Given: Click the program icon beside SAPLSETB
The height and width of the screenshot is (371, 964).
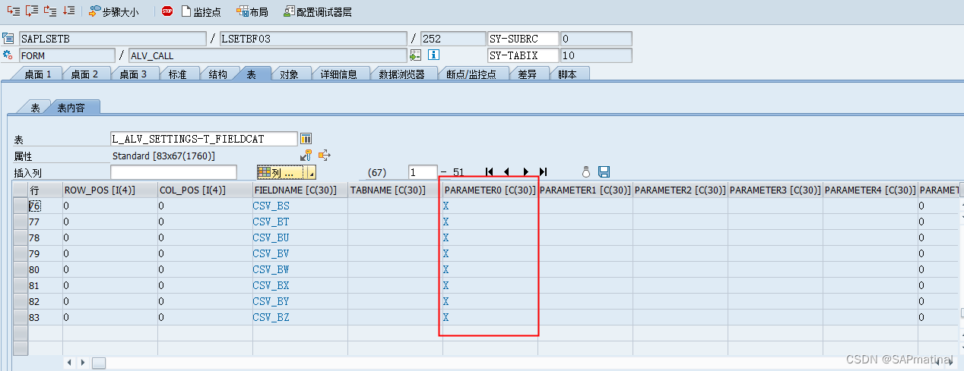Looking at the screenshot, I should coord(8,39).
